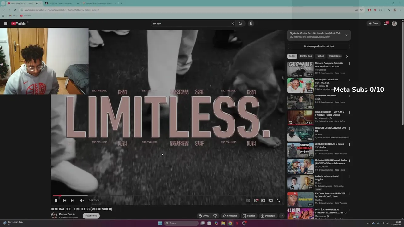Dislike the video with thumbs down
The image size is (404, 227).
[x=215, y=216]
